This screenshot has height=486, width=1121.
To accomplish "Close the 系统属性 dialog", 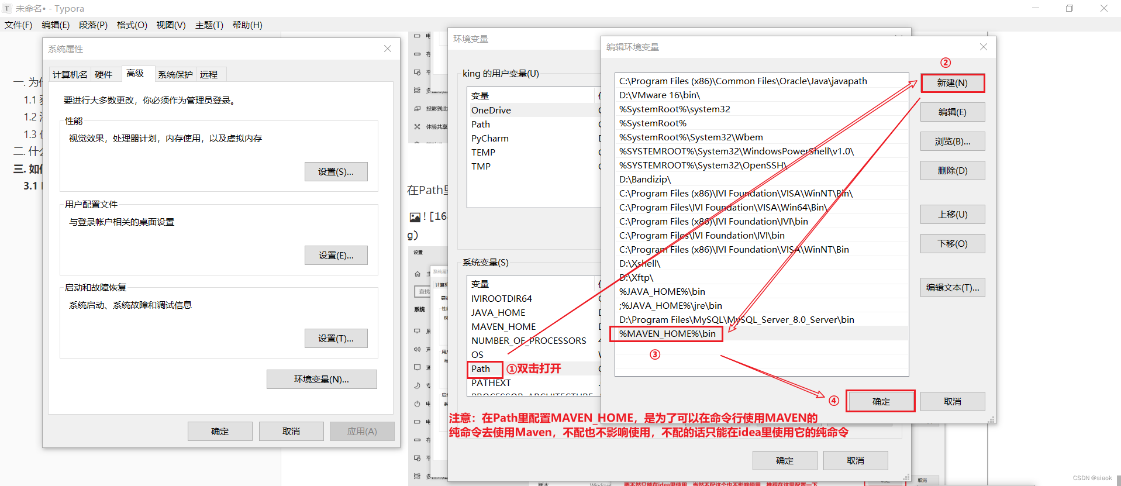I will pos(388,49).
